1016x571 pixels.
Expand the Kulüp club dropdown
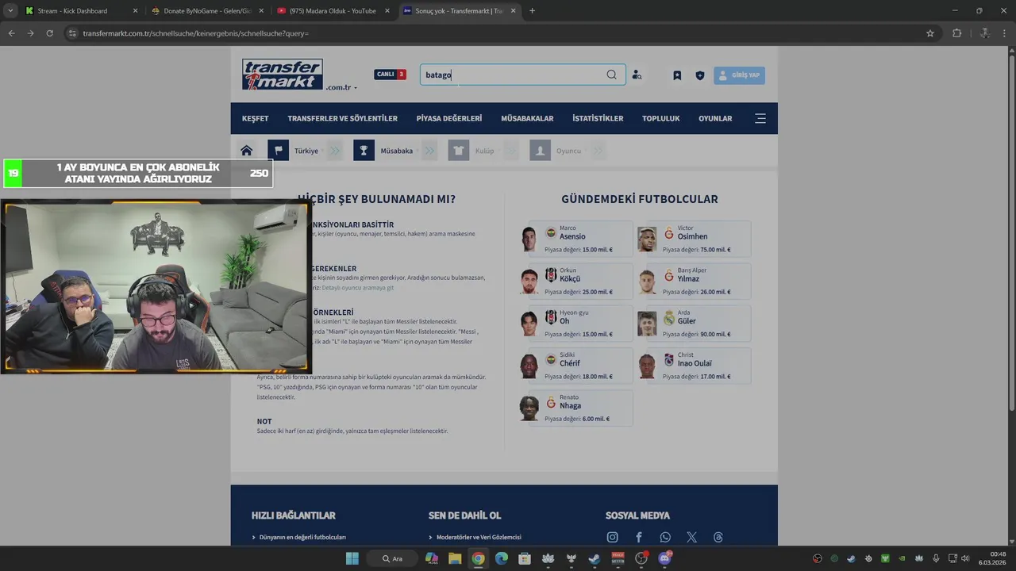tap(511, 151)
